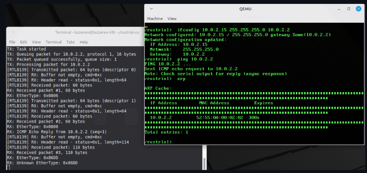The height and width of the screenshot is (173, 367).
Task: Click 'Header read - status=0x1, length=114' line
Action: [x=68, y=142]
